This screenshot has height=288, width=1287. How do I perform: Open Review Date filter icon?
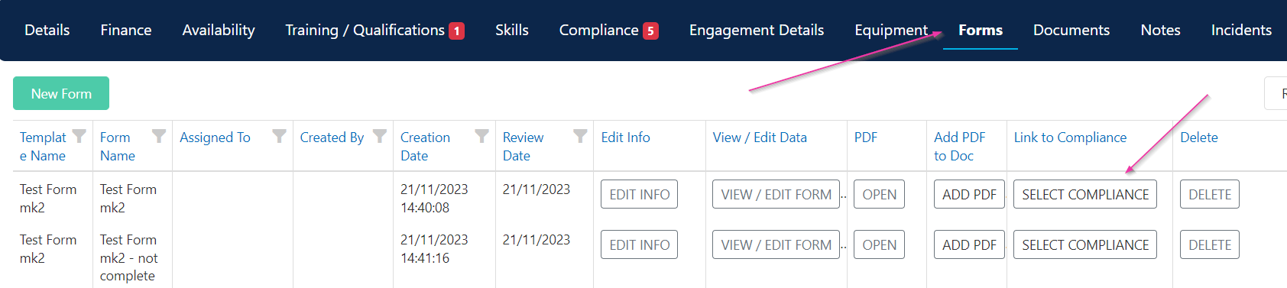pos(580,137)
